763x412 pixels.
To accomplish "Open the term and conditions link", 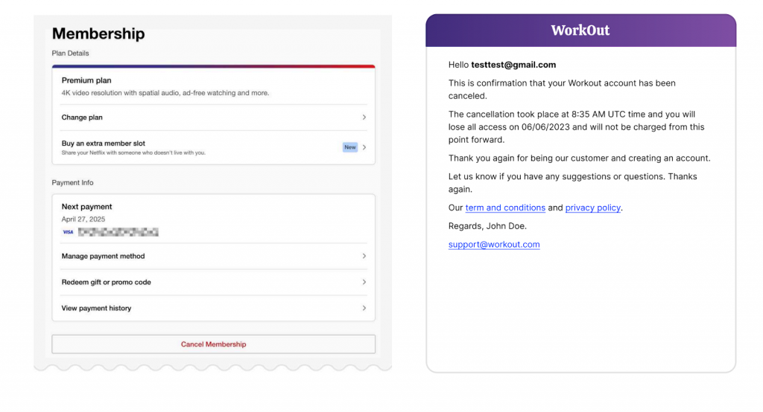I will pos(504,208).
